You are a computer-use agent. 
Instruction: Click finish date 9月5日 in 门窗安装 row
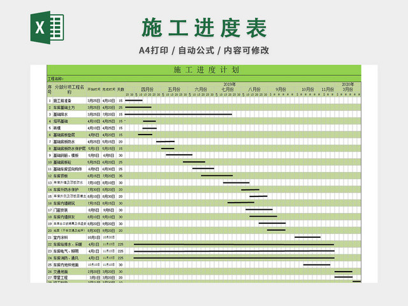(109, 210)
